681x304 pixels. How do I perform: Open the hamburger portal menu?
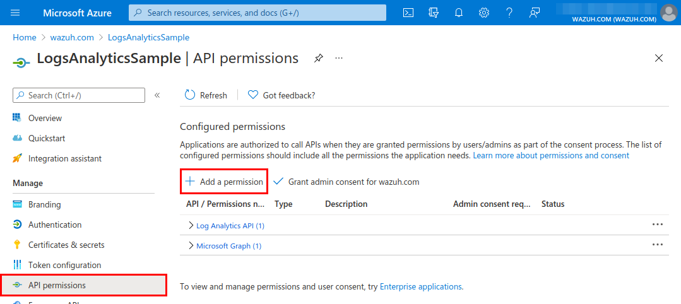pos(15,13)
